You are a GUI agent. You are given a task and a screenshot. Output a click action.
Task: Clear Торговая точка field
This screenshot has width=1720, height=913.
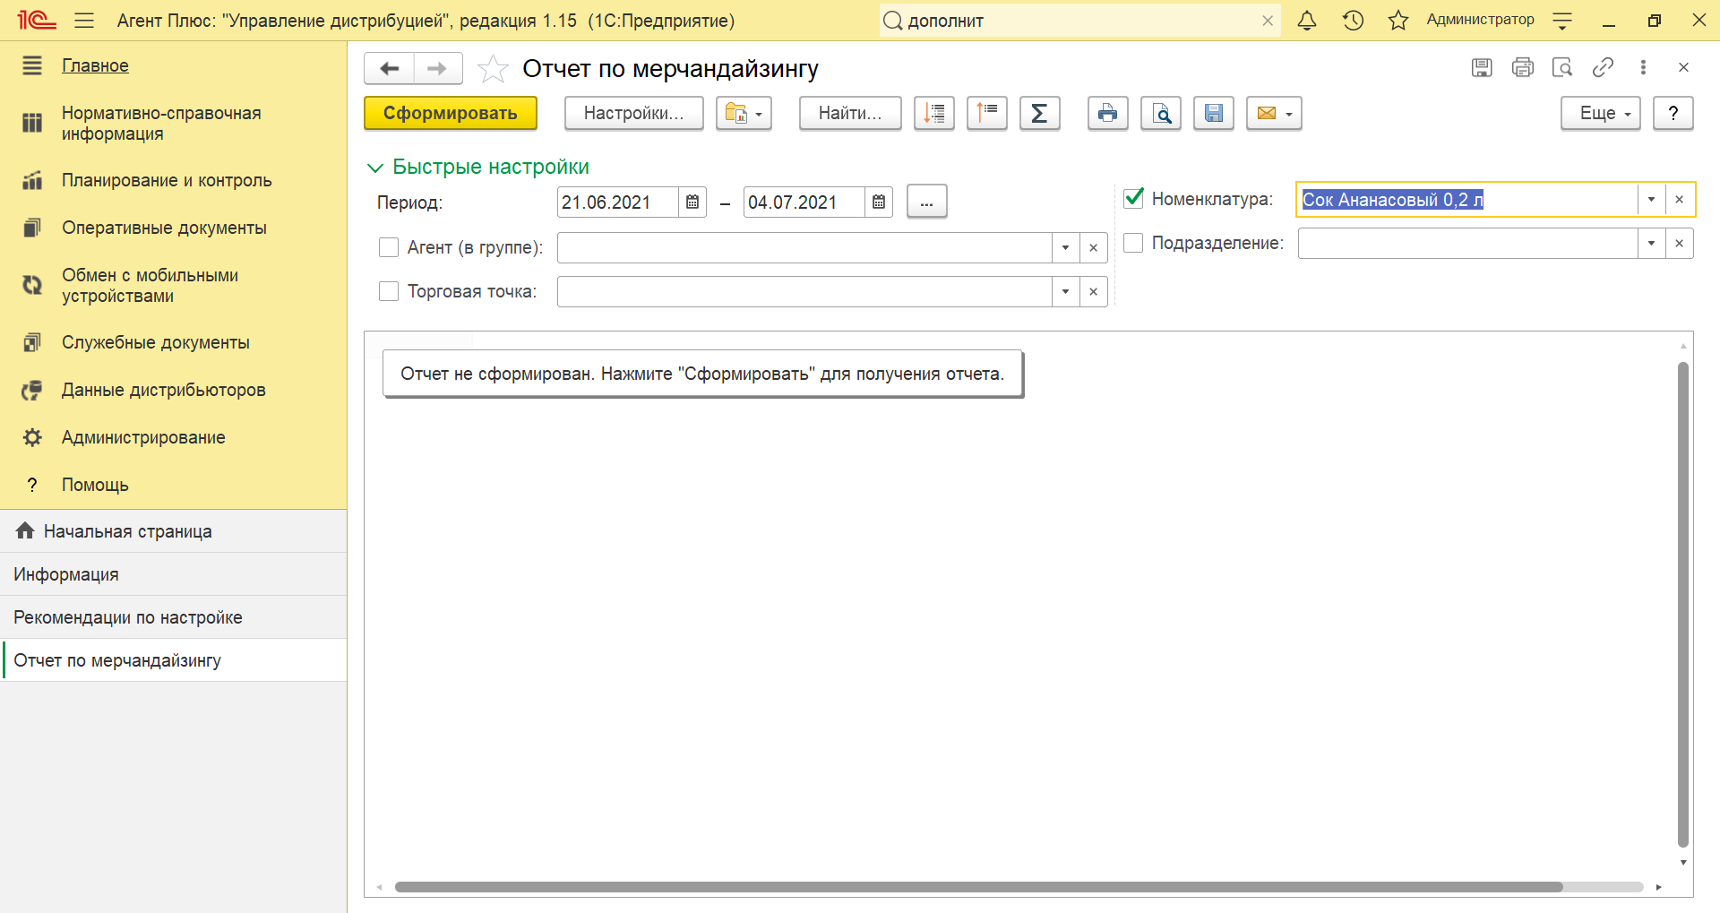1093,292
